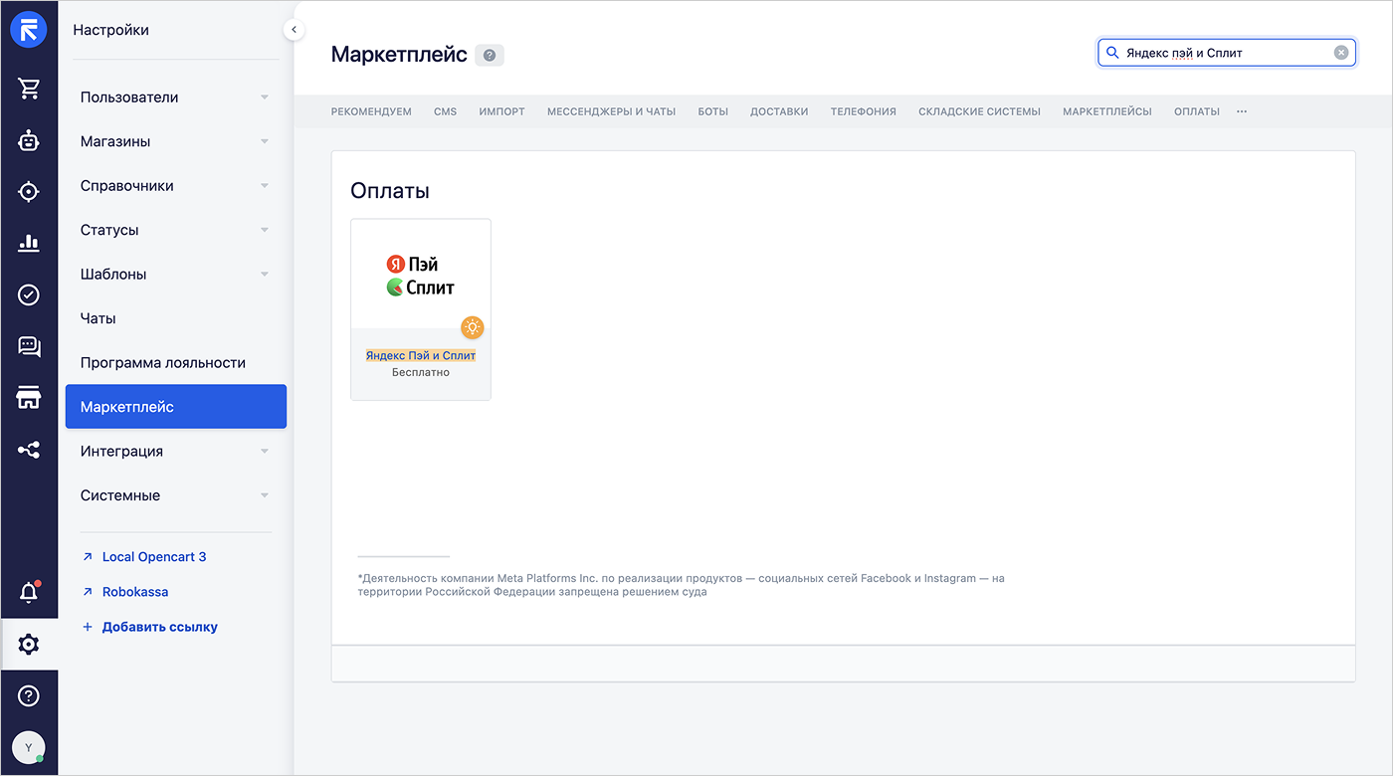This screenshot has width=1393, height=776.
Task: Open the RetailCRM logo home icon
Action: point(29,30)
